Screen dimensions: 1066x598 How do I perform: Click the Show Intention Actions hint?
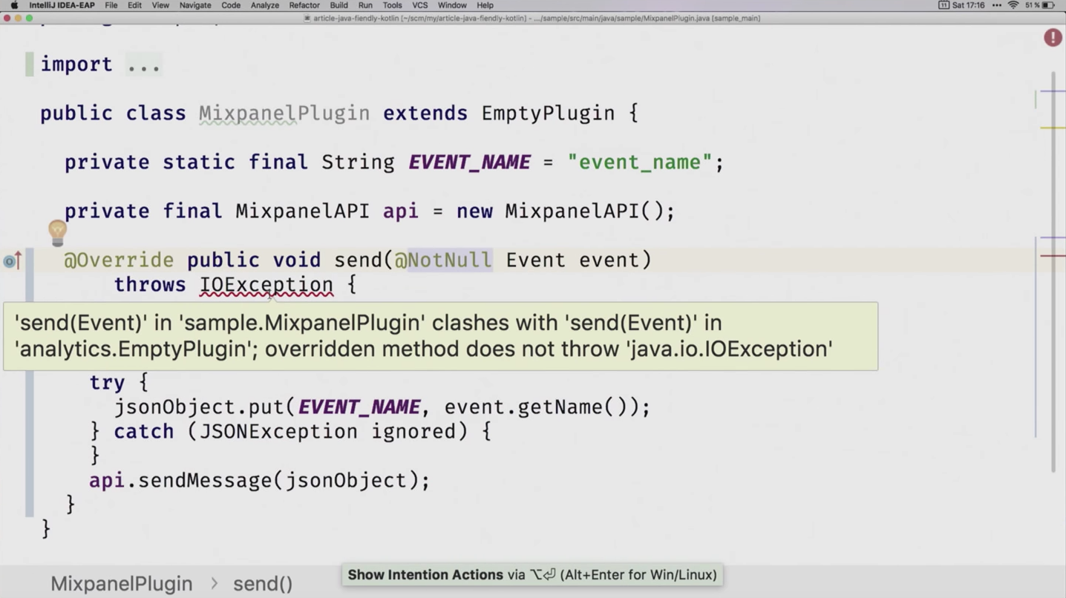coord(532,575)
